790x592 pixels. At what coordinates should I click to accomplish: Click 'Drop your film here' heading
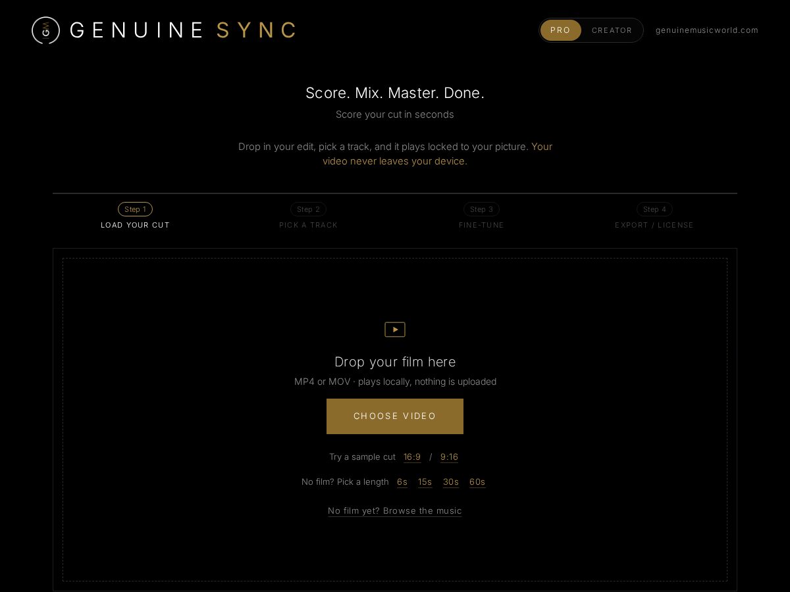pos(395,362)
